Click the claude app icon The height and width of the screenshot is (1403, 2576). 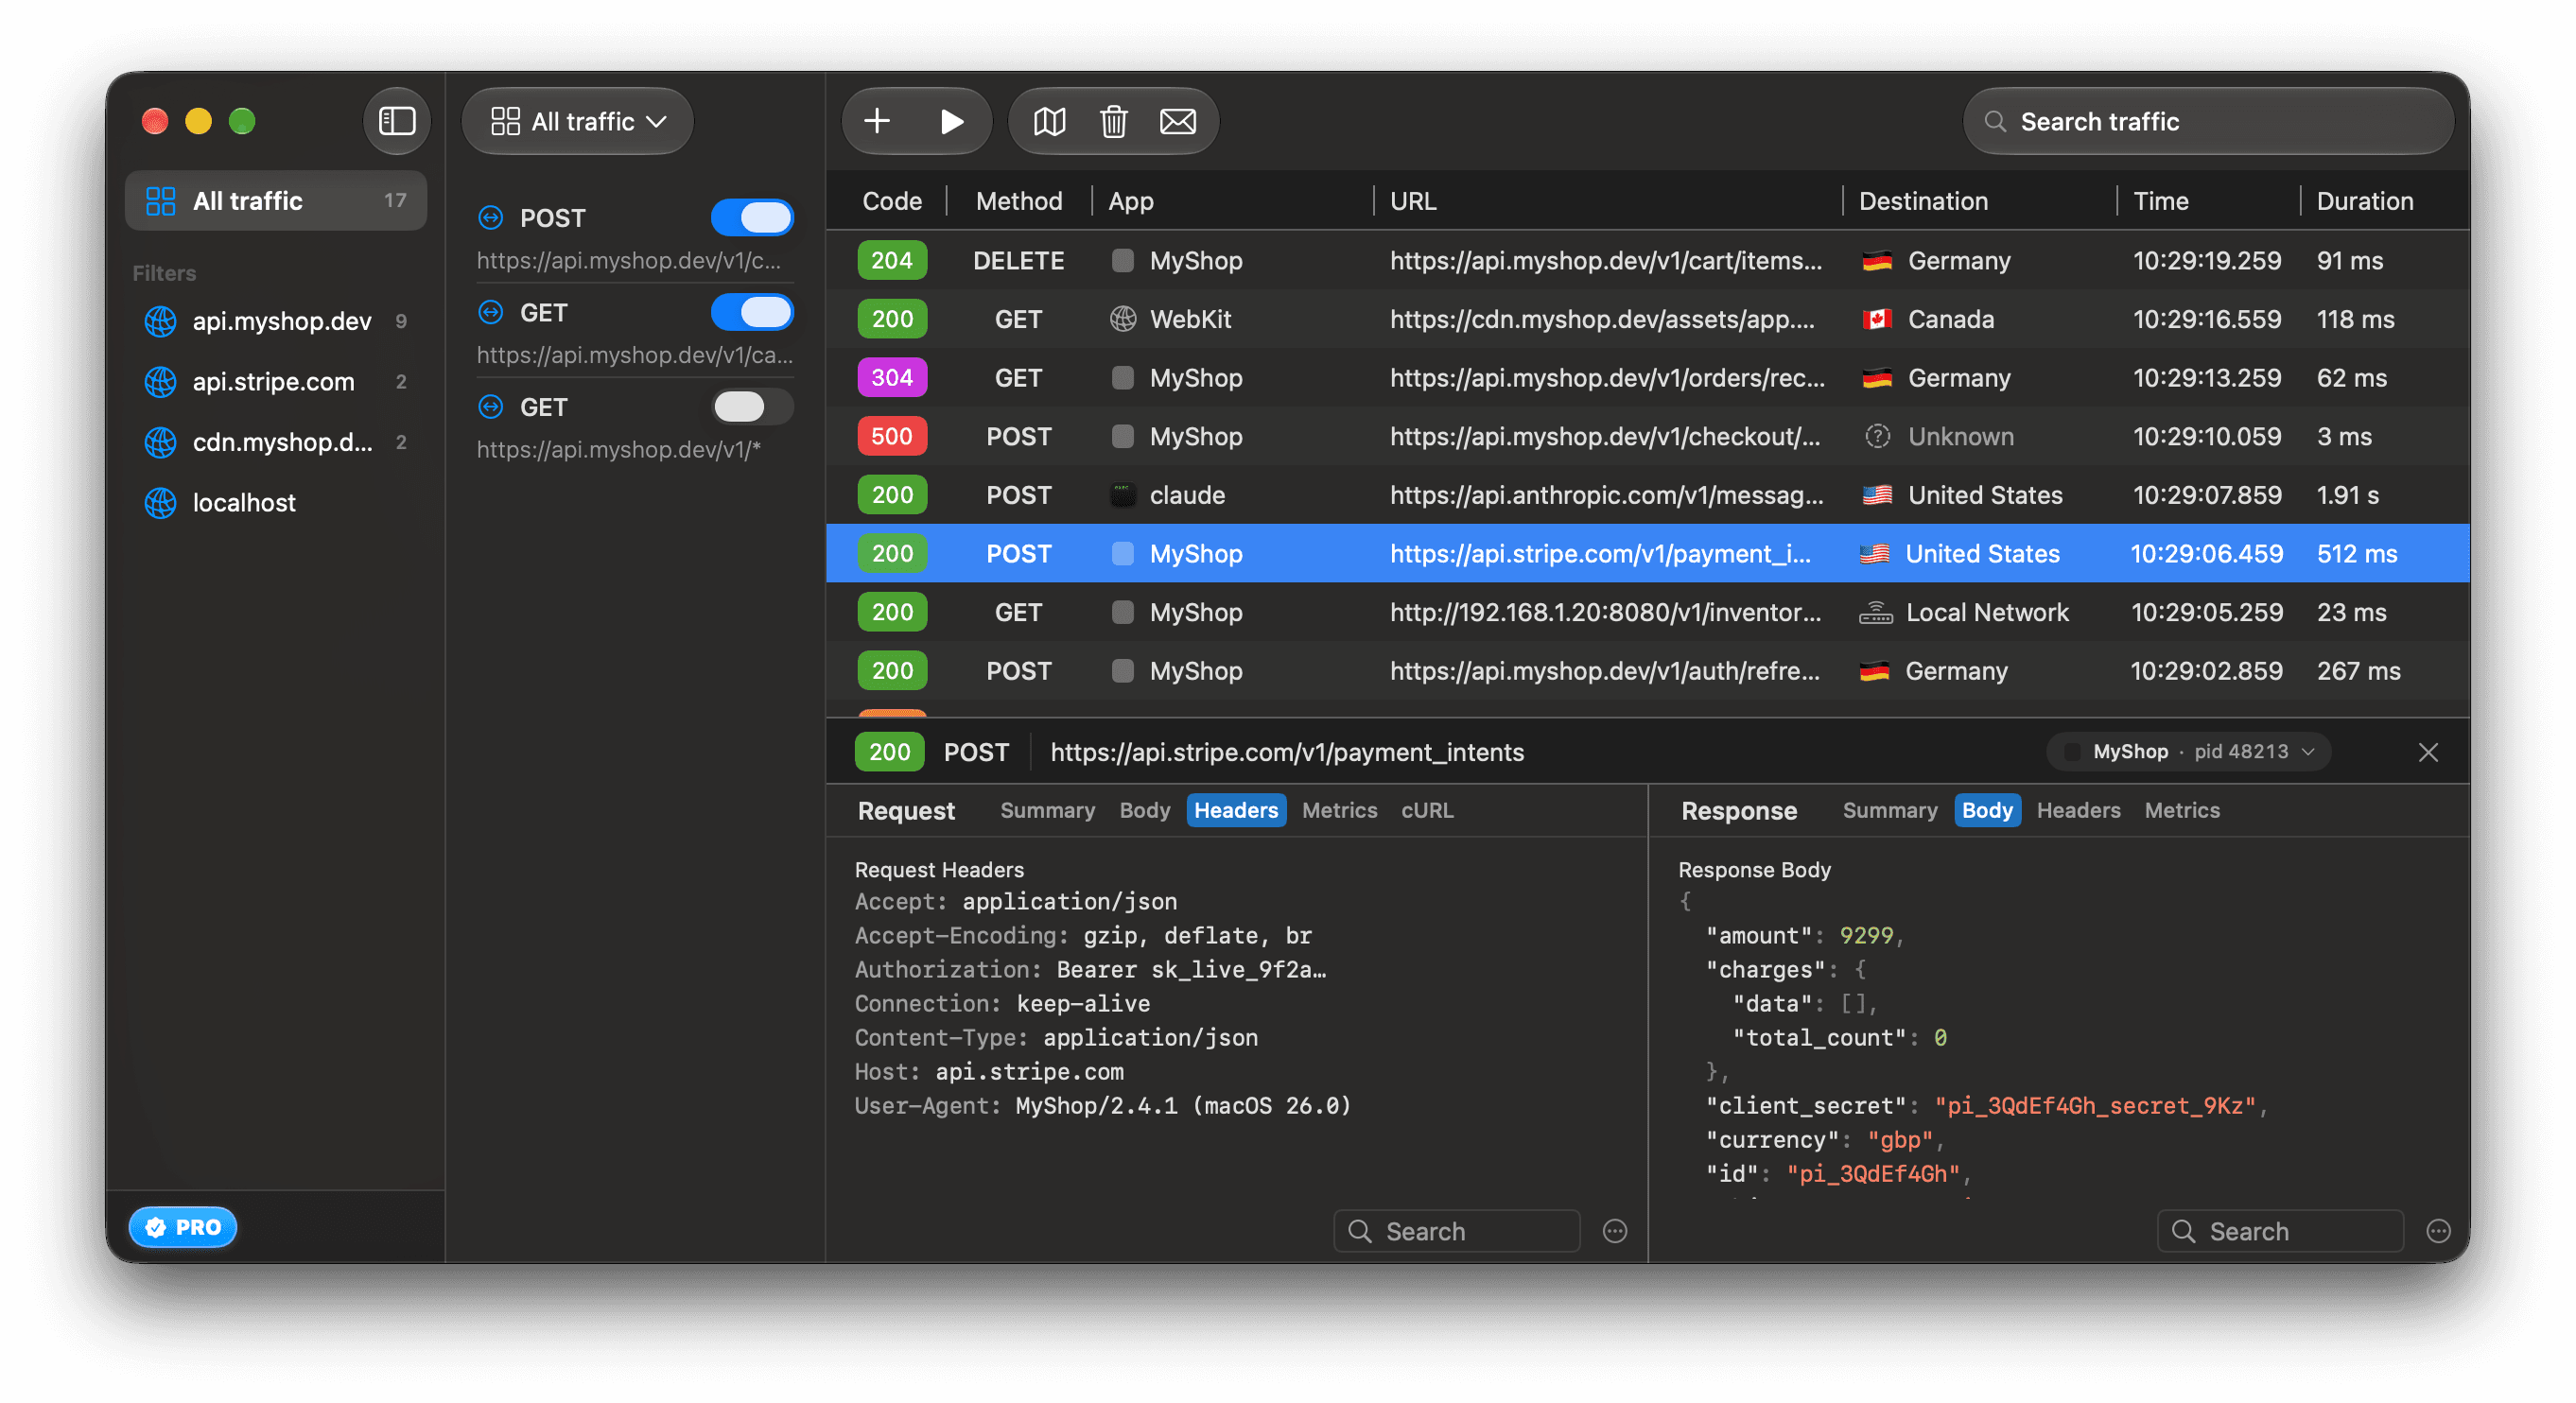pyautogui.click(x=1122, y=495)
